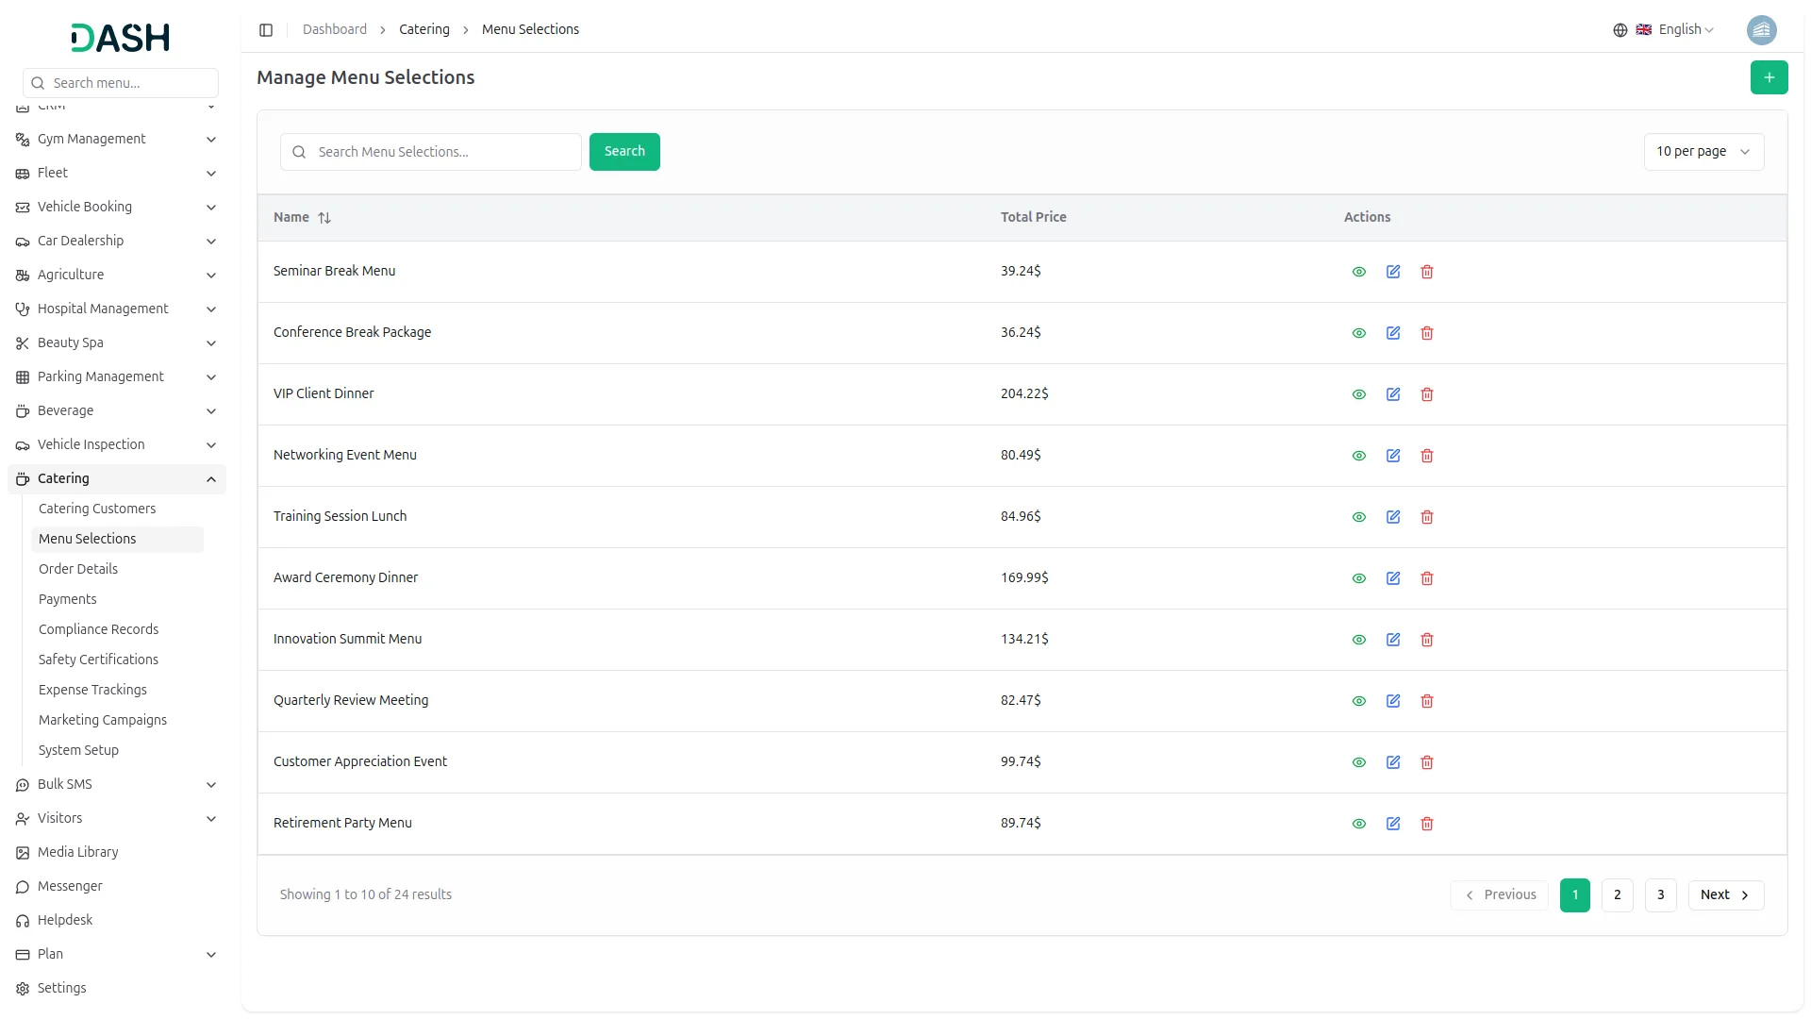The height and width of the screenshot is (1019, 1811).
Task: Open Order Details in the sidebar
Action: tap(78, 569)
